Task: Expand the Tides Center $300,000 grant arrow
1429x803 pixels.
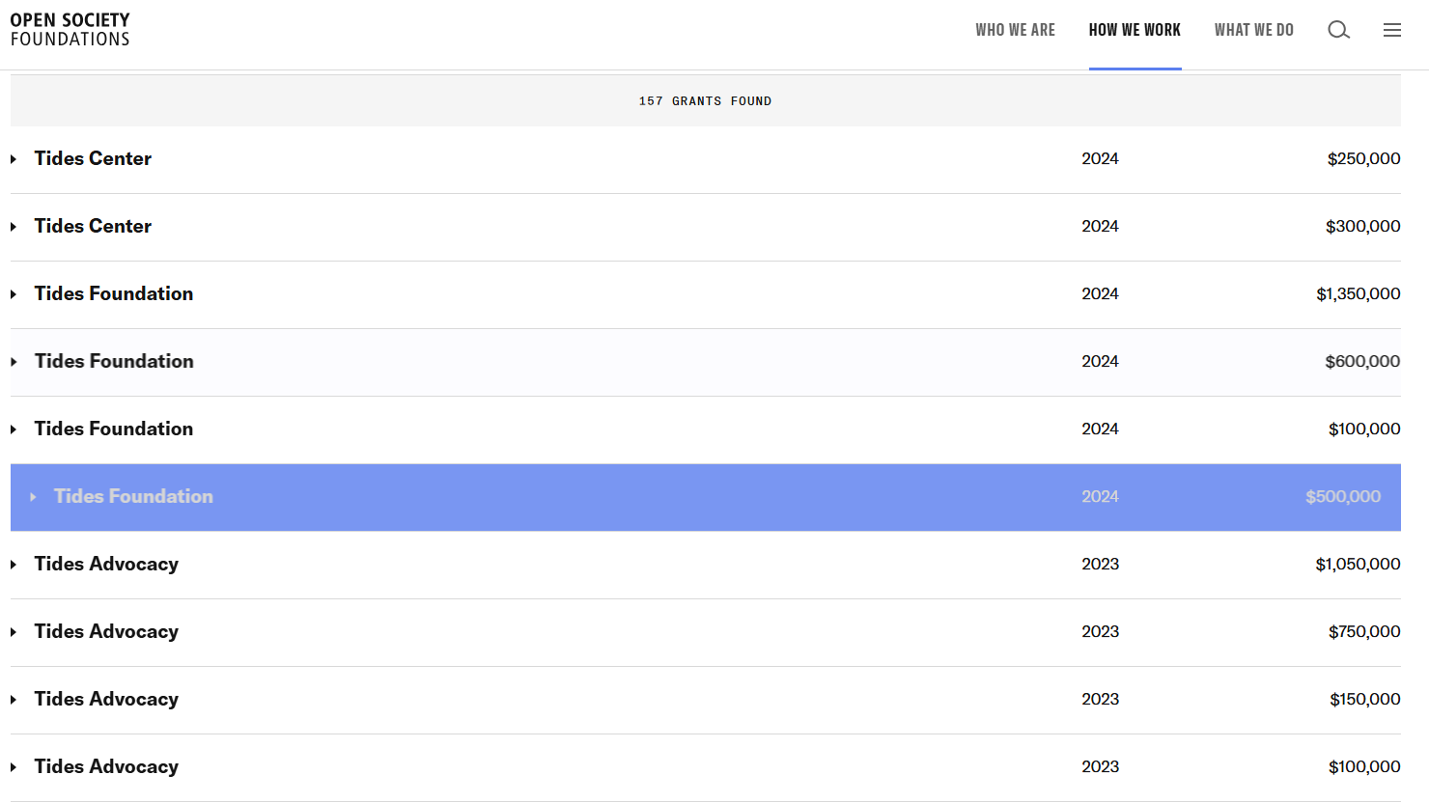Action: [x=14, y=227]
